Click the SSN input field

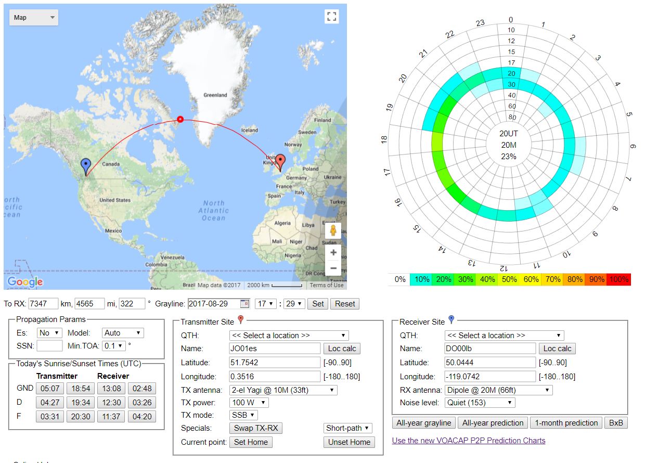(x=49, y=346)
